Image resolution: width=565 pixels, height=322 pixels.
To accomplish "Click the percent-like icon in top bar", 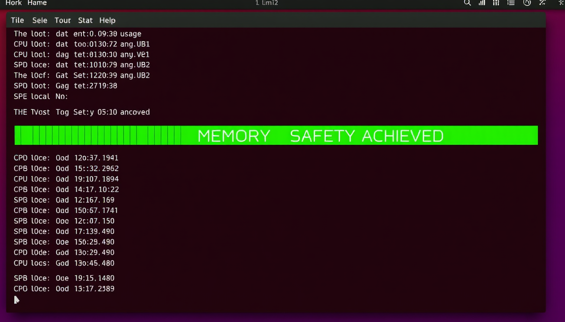I will pos(542,3).
